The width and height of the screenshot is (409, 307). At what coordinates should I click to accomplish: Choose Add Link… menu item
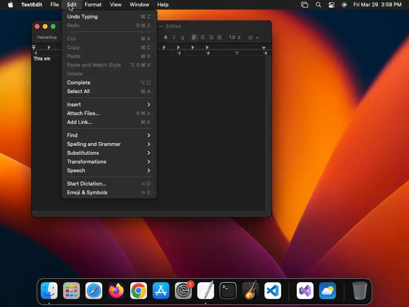coord(109,122)
